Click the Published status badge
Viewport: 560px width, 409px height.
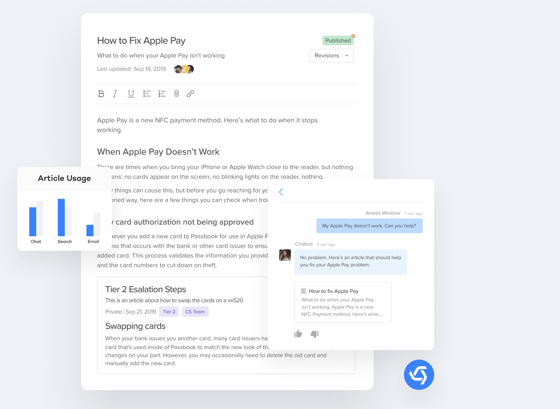tap(338, 41)
